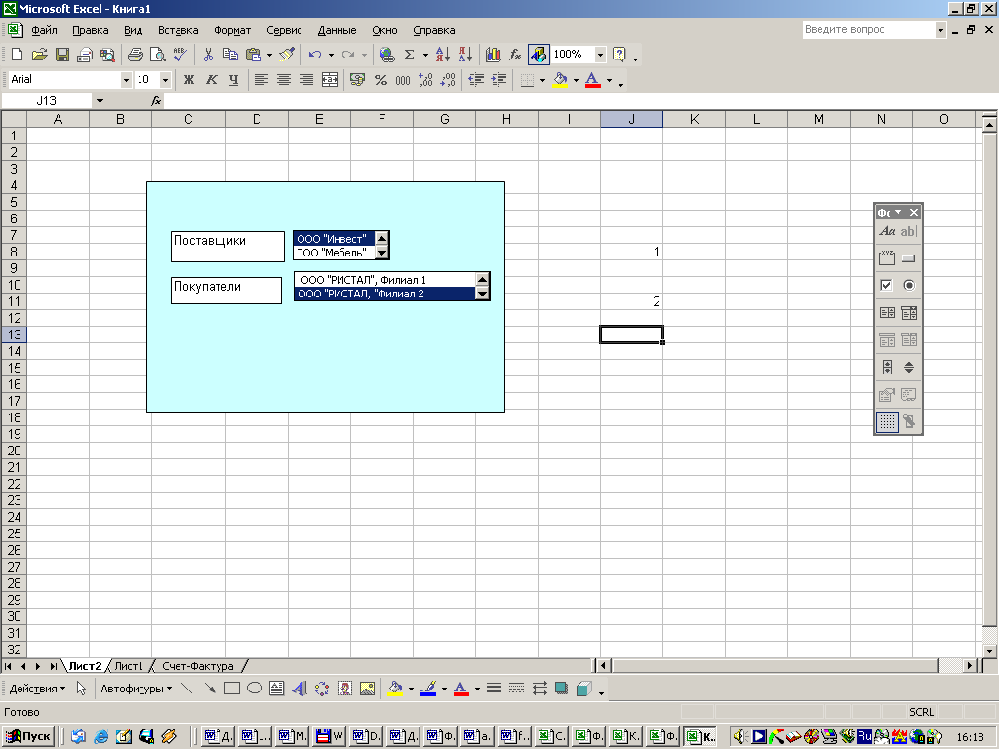Open the font name dropdown
This screenshot has width=999, height=749.
pos(126,80)
